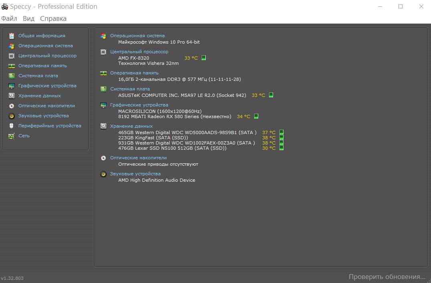The image size is (431, 283).
Task: Open the Файл menu
Action: pyautogui.click(x=9, y=18)
